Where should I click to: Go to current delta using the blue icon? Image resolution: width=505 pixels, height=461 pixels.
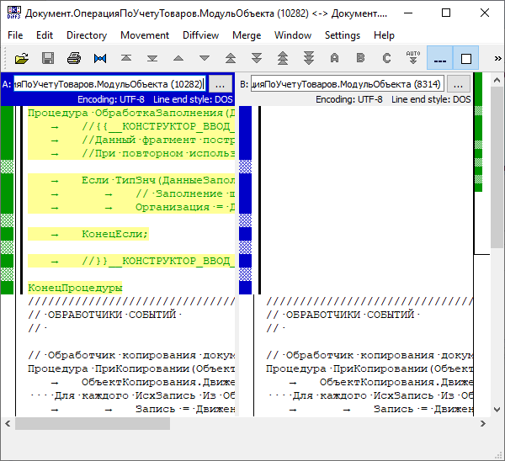click(x=100, y=58)
